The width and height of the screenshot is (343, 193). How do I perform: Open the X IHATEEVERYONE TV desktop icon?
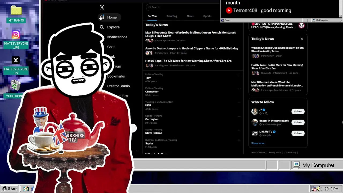point(16,65)
